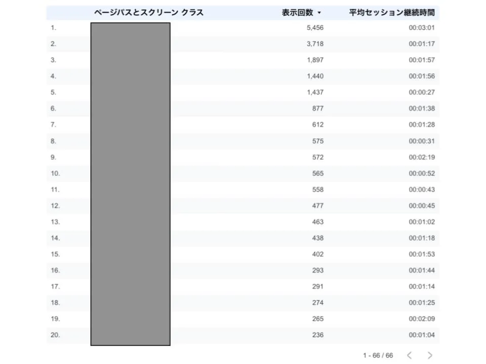
Task: Click view count 575
Action: (318, 141)
